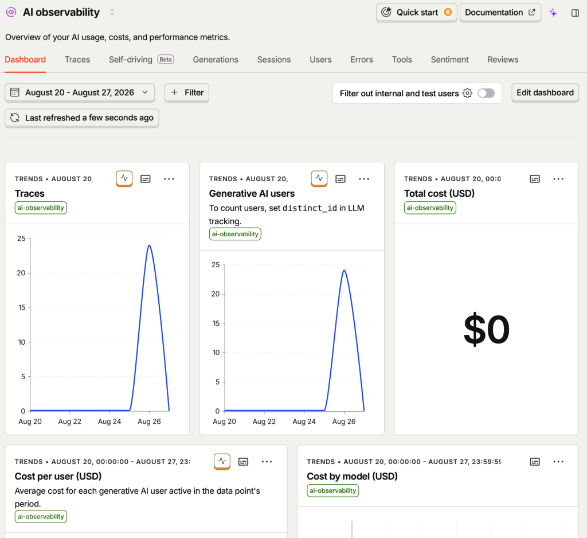Open the Cost by model (USD) title
Screen dimensions: 587x538
[x=353, y=476]
